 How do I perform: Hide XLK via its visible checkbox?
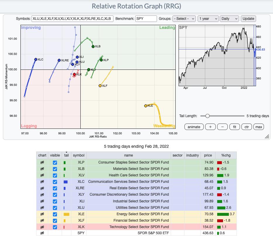(x=55, y=227)
